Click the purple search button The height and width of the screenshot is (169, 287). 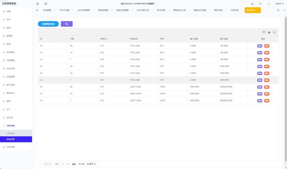point(67,24)
